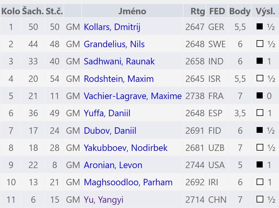Open Yuffa, Daniil player link
The width and height of the screenshot is (279, 208).
click(107, 113)
